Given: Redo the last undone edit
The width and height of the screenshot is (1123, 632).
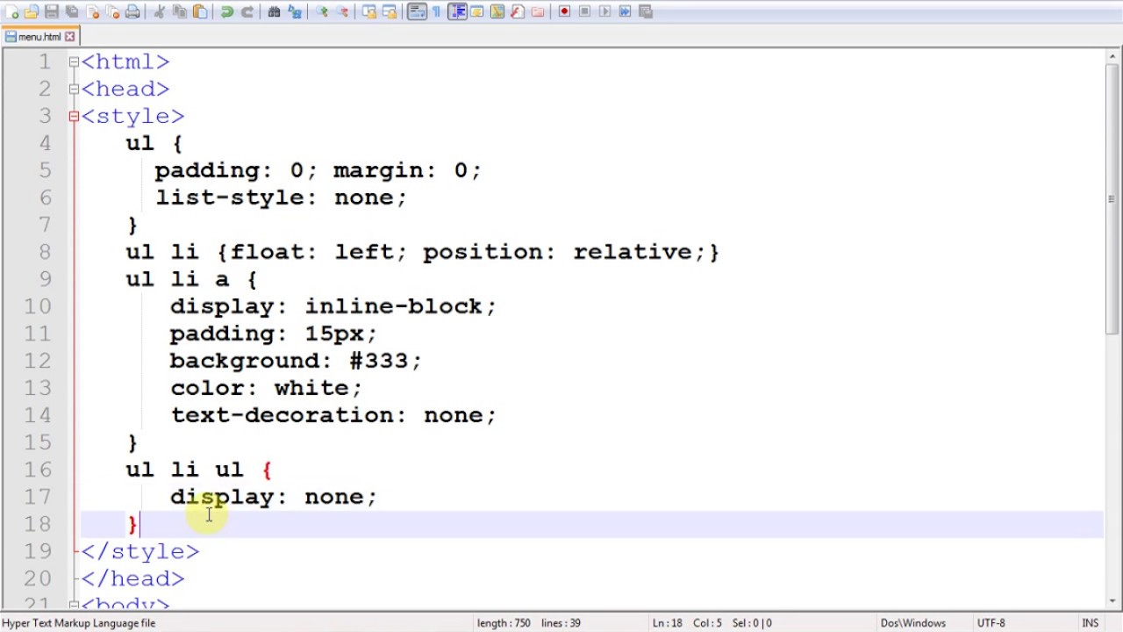Looking at the screenshot, I should 248,11.
